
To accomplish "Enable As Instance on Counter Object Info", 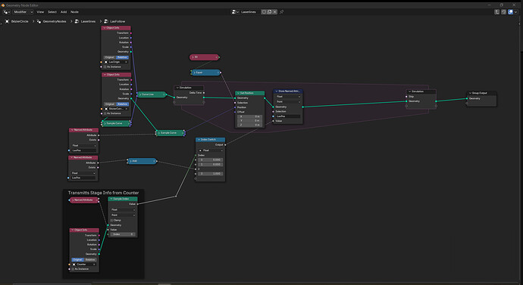I will click(72, 269).
